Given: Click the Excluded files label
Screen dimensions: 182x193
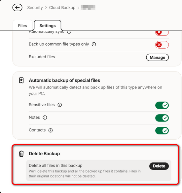Looking at the screenshot, I should coord(42,57).
